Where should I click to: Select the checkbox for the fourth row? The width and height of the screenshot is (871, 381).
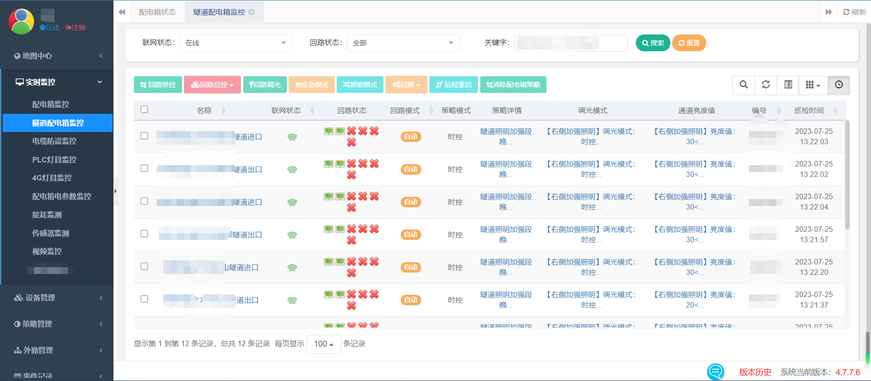point(144,234)
